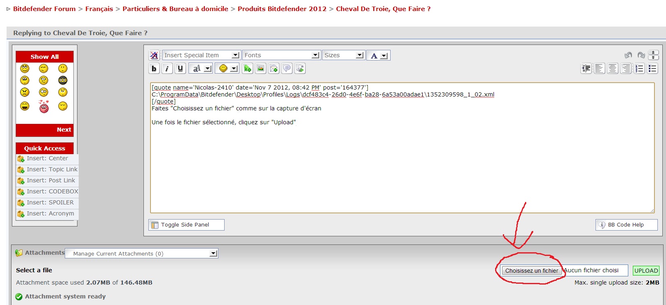Viewport: 666px width, 305px height.
Task: Toggle bold formatting button
Action: pyautogui.click(x=154, y=68)
